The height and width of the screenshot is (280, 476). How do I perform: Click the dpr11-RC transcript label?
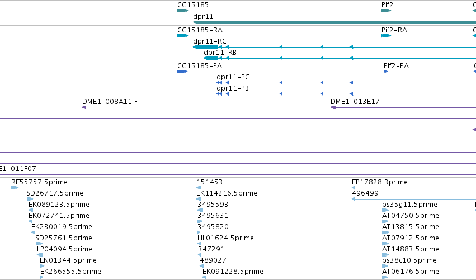click(209, 41)
